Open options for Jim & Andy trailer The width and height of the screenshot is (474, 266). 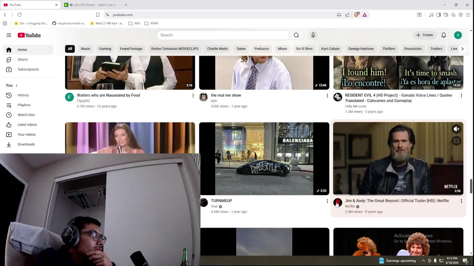point(461,201)
